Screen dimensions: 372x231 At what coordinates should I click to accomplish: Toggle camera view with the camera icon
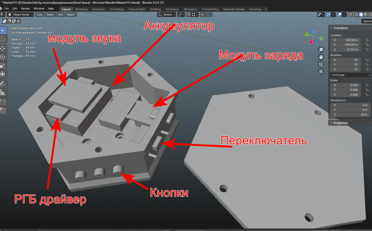[321, 64]
